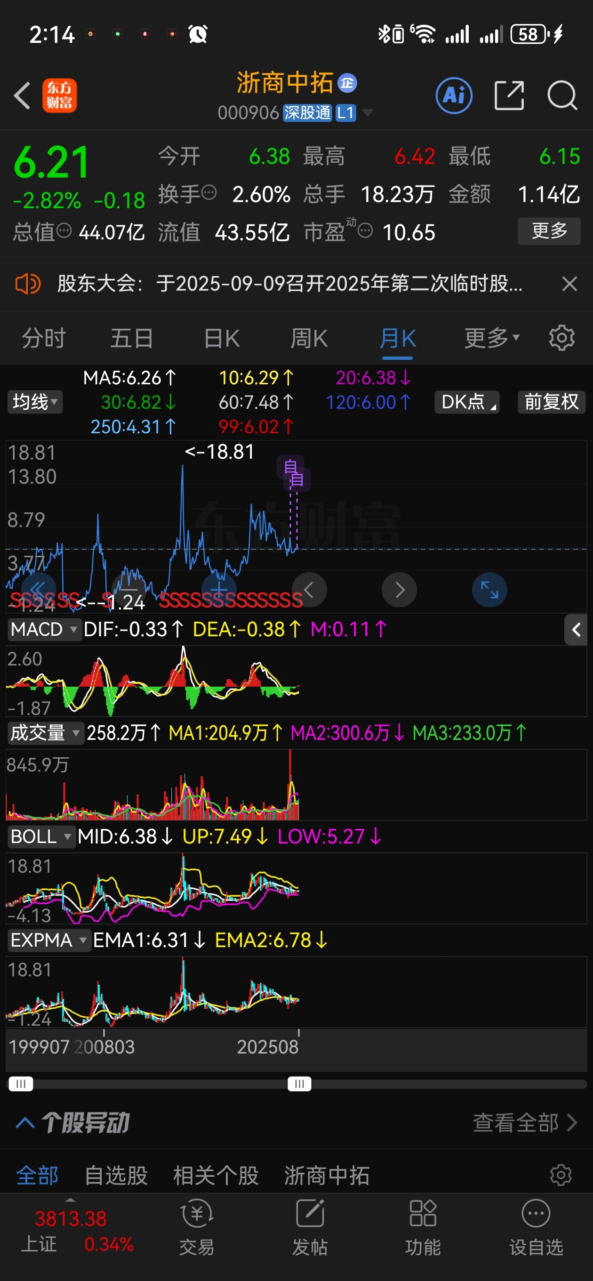Open the DK点 dropdown
Viewport: 593px width, 1281px height.
(x=467, y=402)
